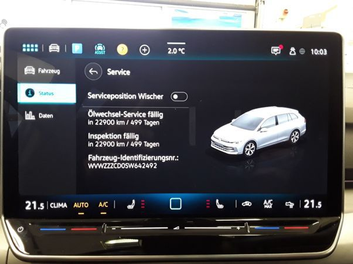Toggle the A/C button
This screenshot has height=264, width=353.
point(103,205)
